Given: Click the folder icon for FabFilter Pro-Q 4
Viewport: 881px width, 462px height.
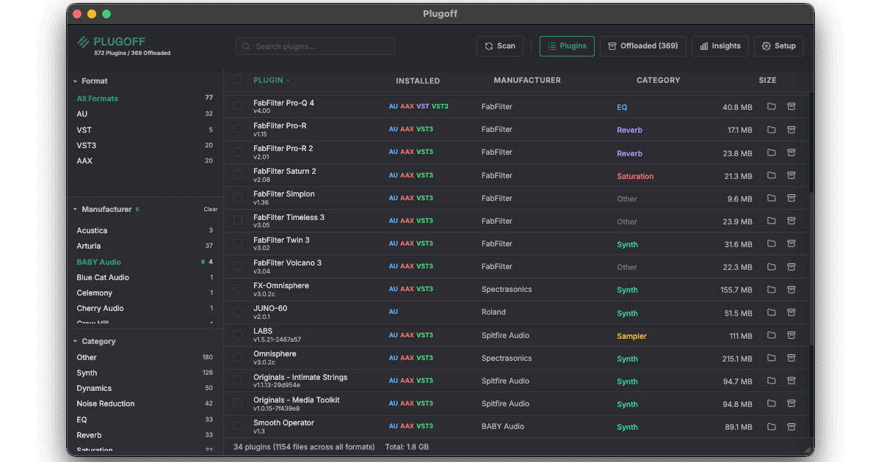Looking at the screenshot, I should point(771,107).
